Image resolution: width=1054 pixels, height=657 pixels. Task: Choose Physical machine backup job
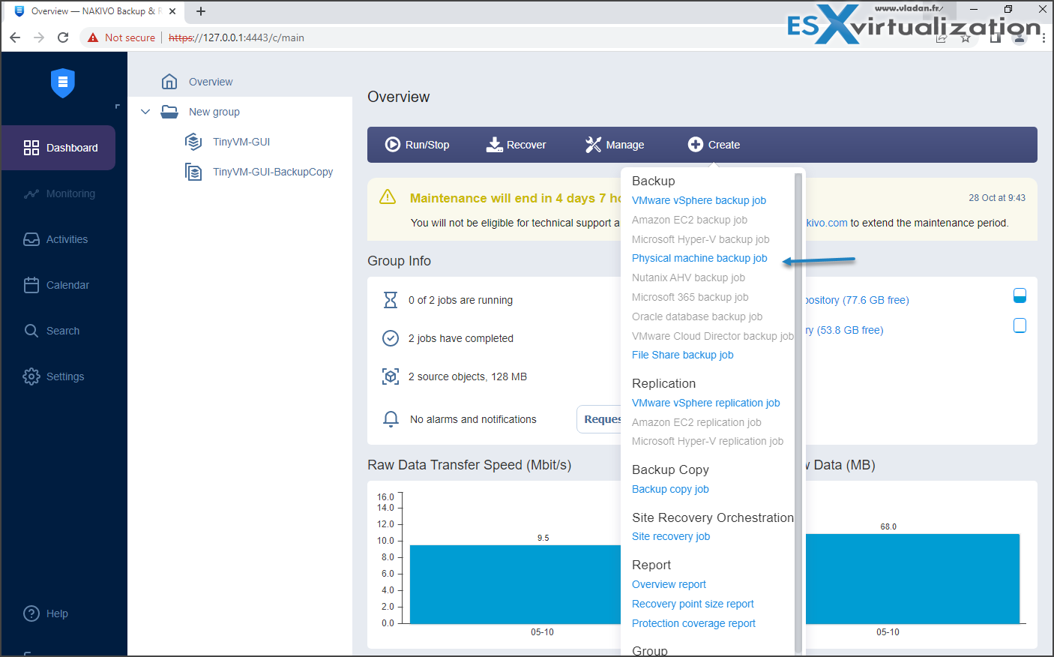click(x=699, y=258)
